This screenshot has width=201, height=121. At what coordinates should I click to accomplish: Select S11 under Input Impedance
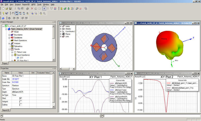21,58
